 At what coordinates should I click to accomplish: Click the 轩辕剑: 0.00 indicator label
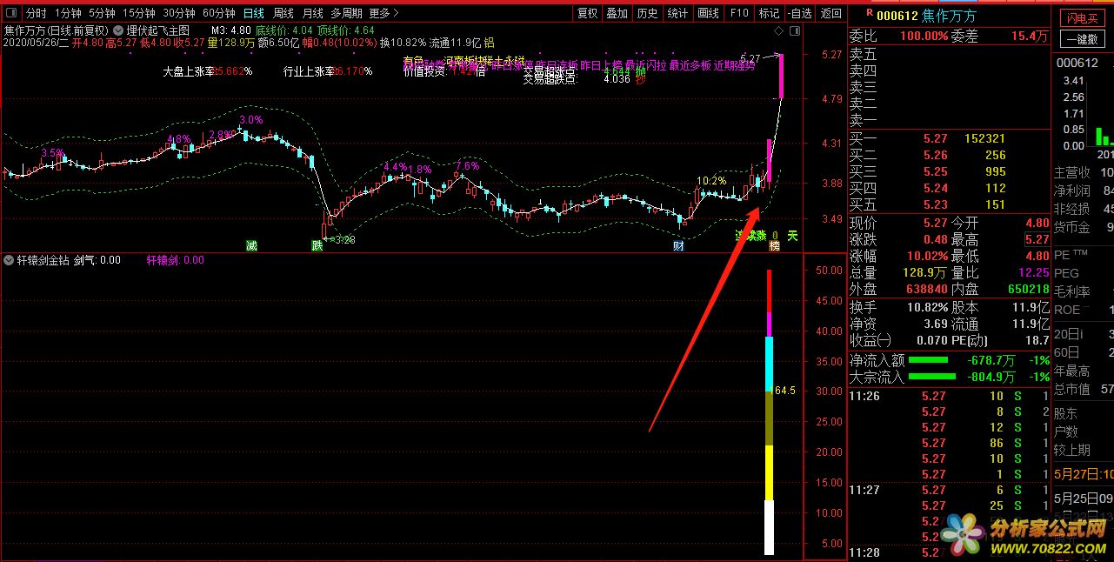176,259
